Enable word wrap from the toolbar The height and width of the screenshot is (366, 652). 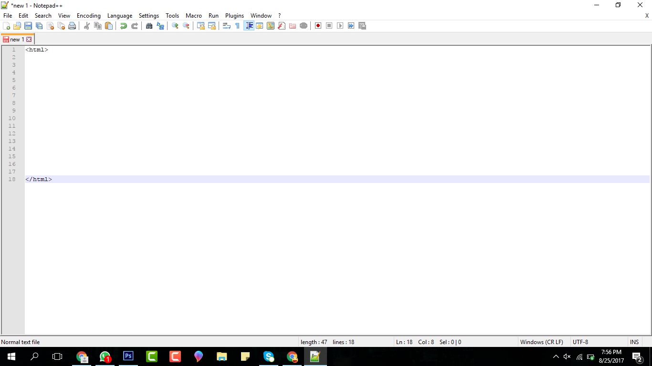pyautogui.click(x=227, y=26)
